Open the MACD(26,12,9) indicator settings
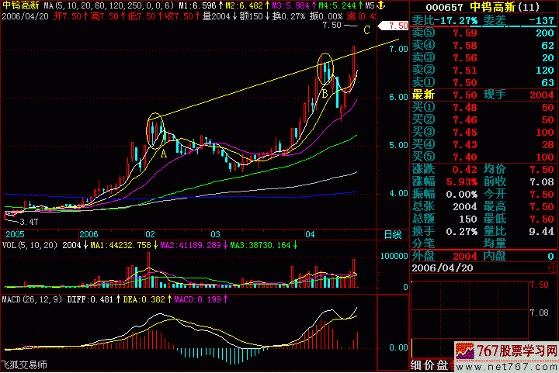 point(33,298)
